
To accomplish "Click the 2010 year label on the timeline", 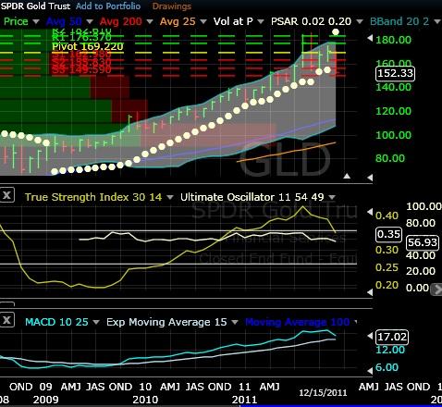I will coord(145,400).
